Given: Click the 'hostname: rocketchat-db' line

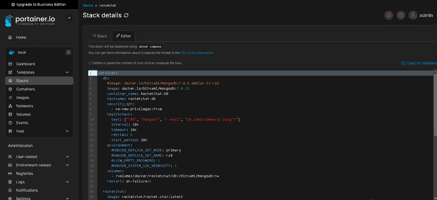Looking at the screenshot, I should [x=131, y=99].
